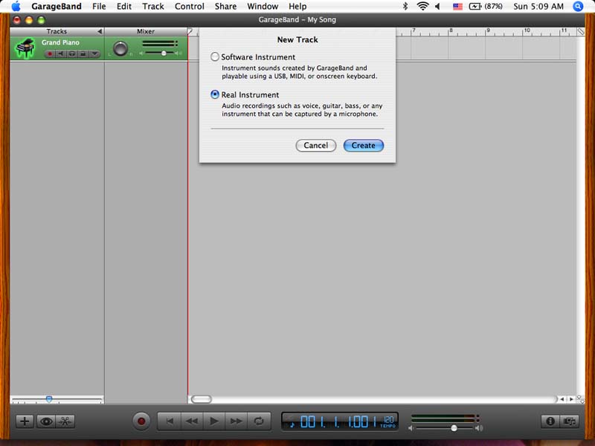Expand Grand Piano track automation triangle
This screenshot has height=446, width=595.
click(x=94, y=54)
